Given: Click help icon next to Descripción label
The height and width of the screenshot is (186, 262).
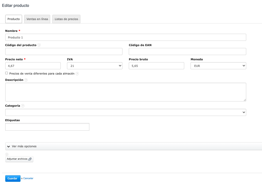Looking at the screenshot, I should [26, 80].
